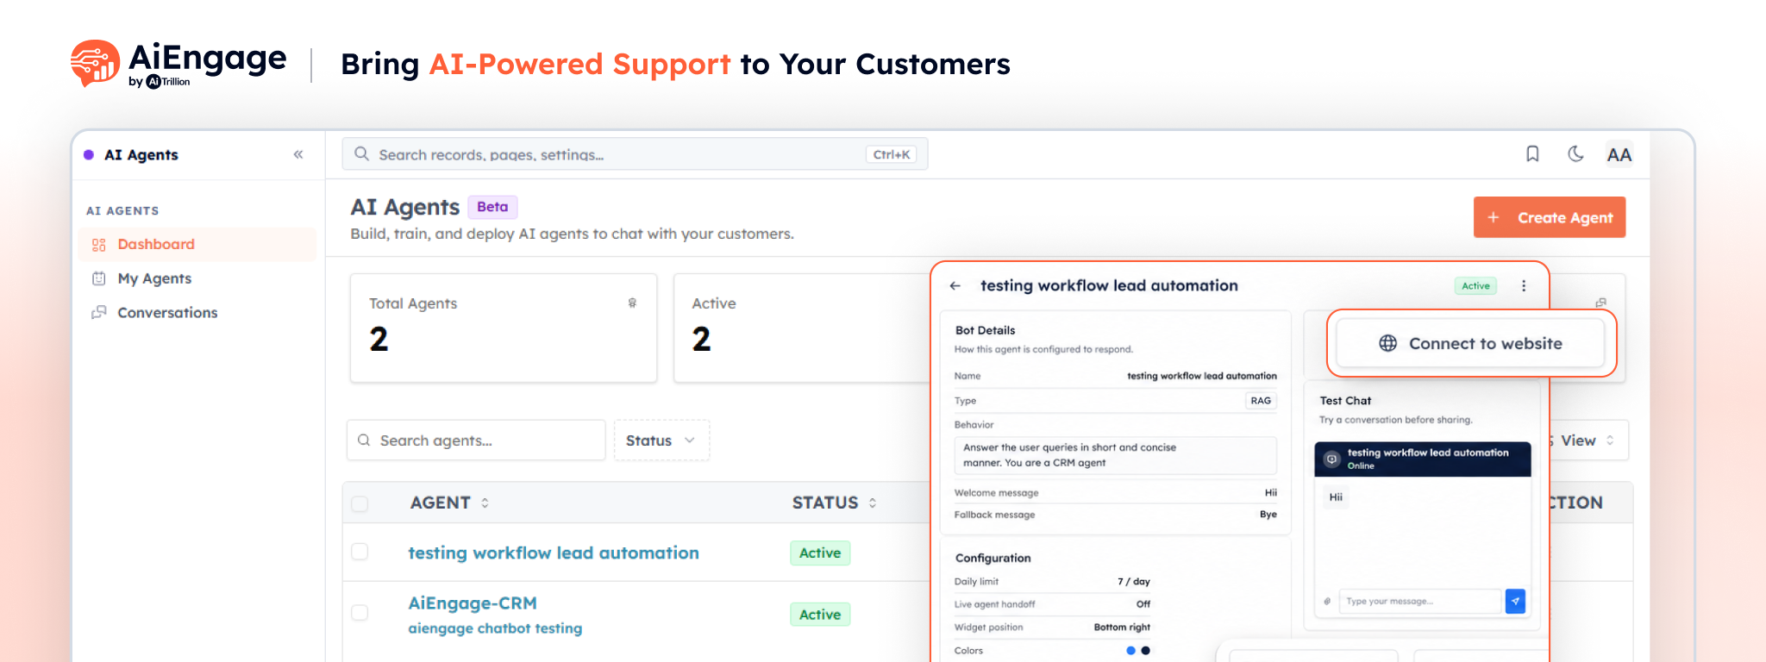Image resolution: width=1766 pixels, height=662 pixels.
Task: Click the bot avatar in test chat header
Action: 1331,459
